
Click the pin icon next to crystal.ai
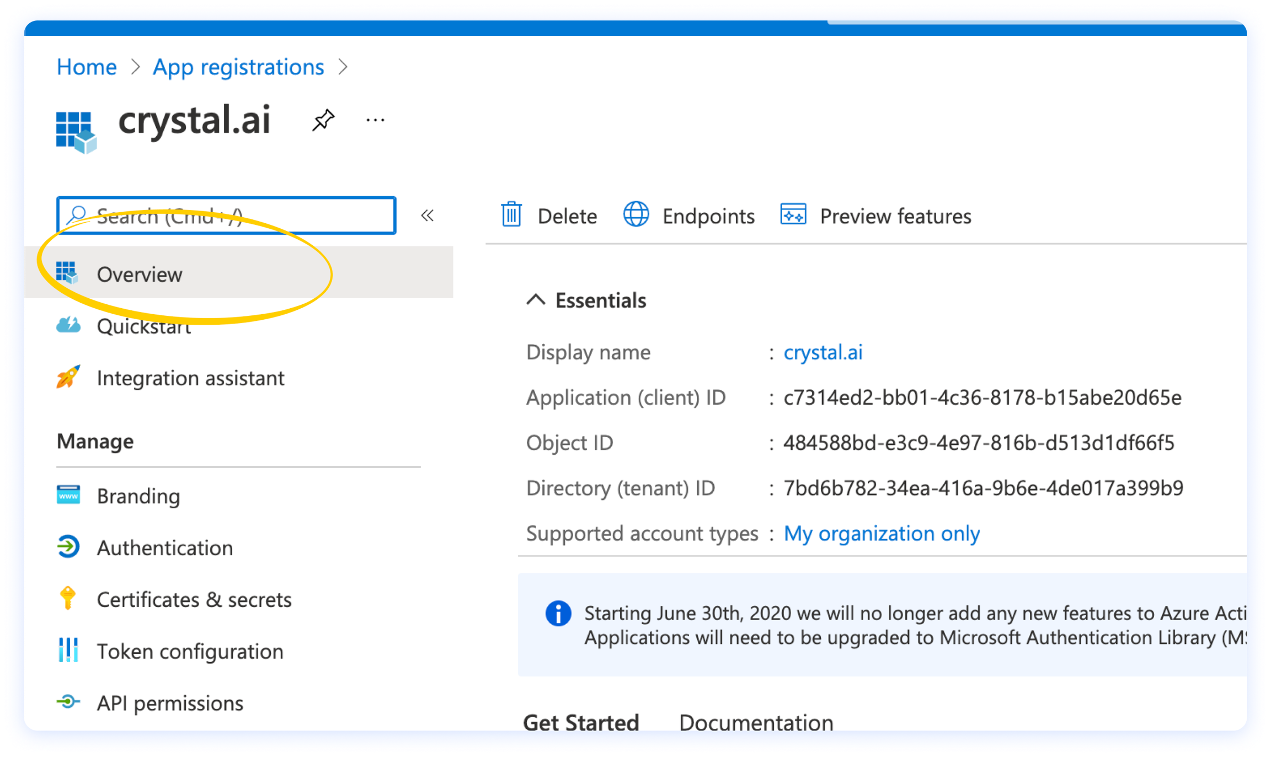pos(323,120)
